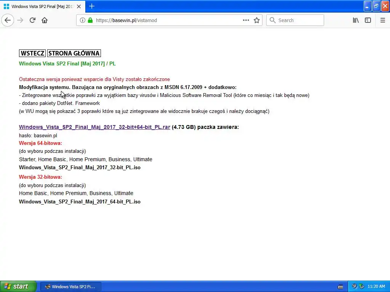390x292 pixels.
Task: Click the hasło: basewin.pl text
Action: coord(38,136)
